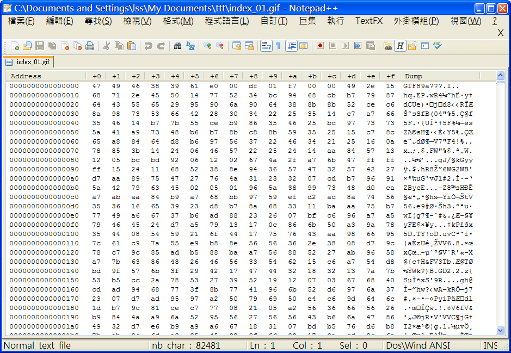Image resolution: width=511 pixels, height=353 pixels.
Task: Open Find with the binoculars icon
Action: [177, 46]
